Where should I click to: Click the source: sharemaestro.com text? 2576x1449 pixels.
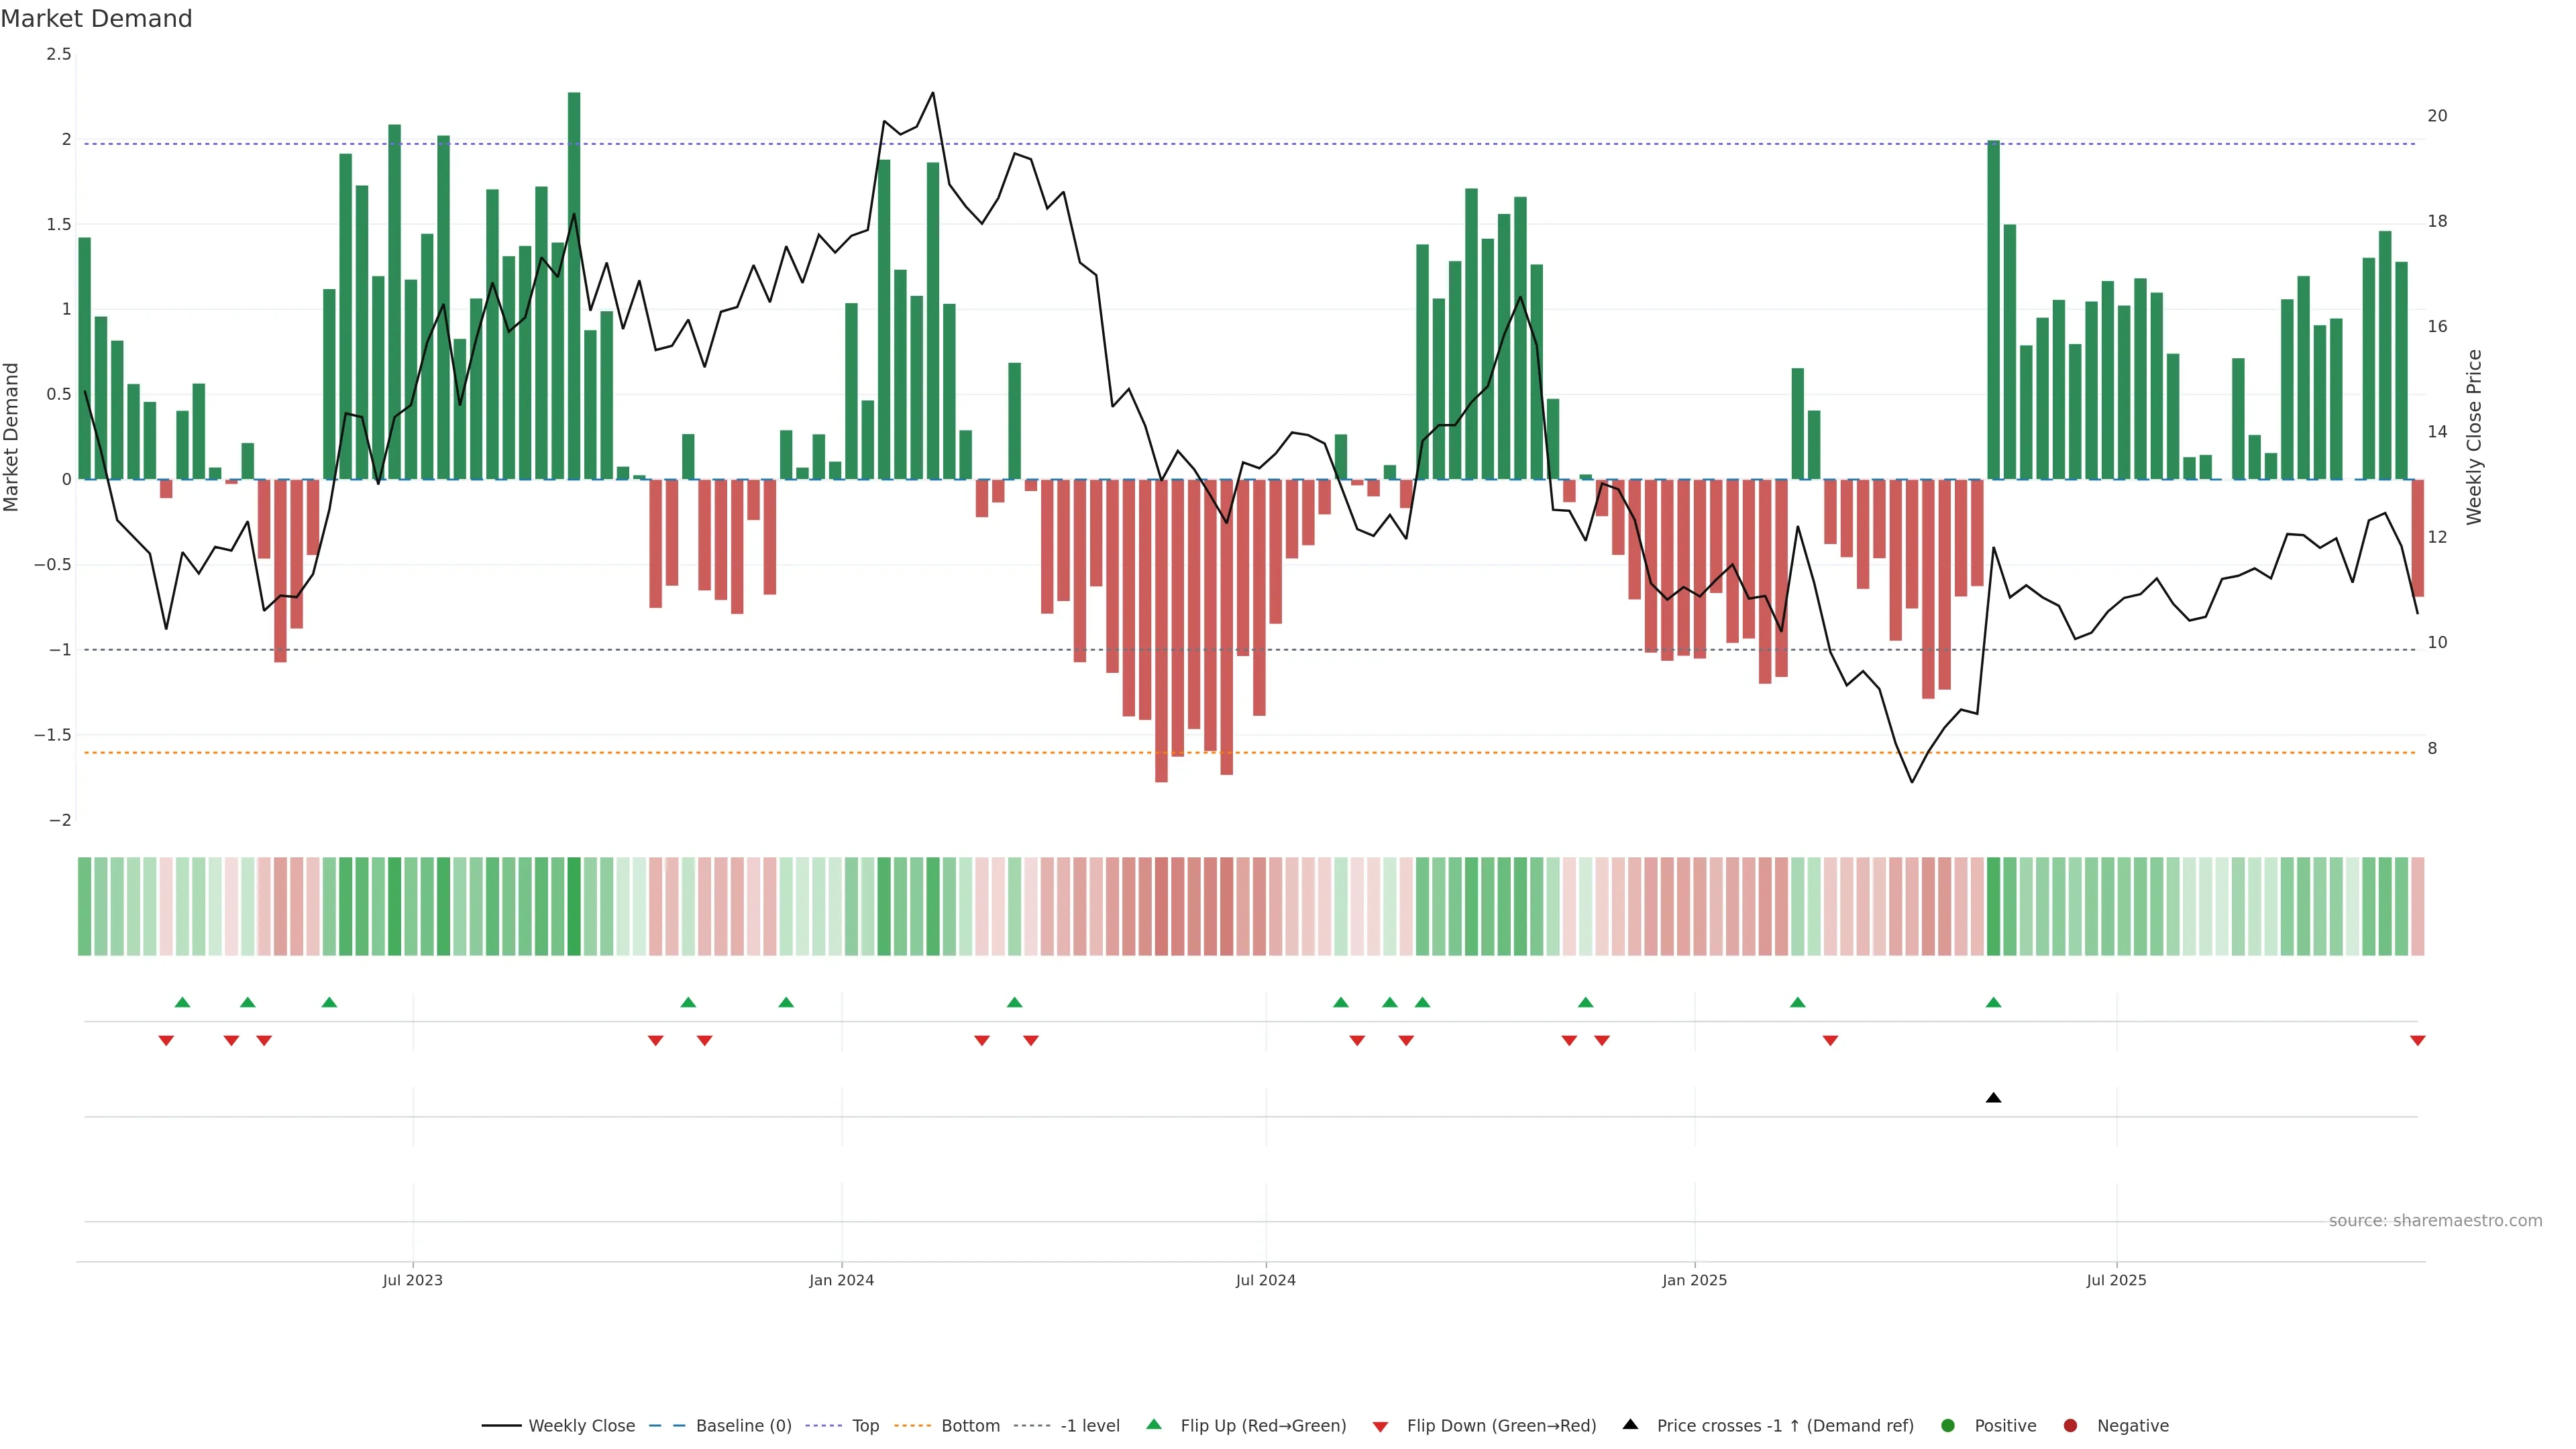click(x=2435, y=1221)
